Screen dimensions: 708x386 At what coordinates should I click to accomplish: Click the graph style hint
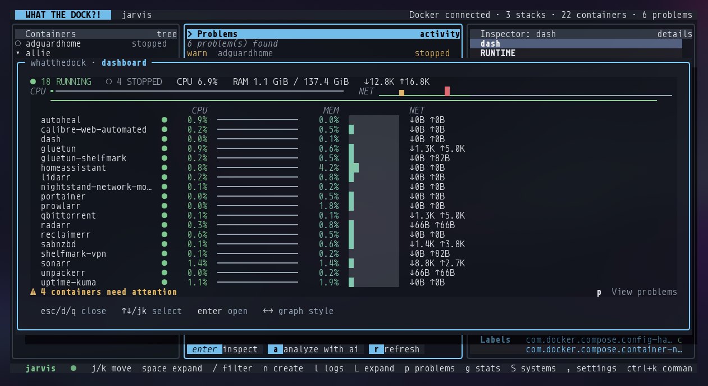coord(298,311)
